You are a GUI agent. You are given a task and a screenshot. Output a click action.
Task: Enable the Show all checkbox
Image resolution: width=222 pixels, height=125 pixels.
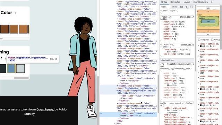point(199,40)
